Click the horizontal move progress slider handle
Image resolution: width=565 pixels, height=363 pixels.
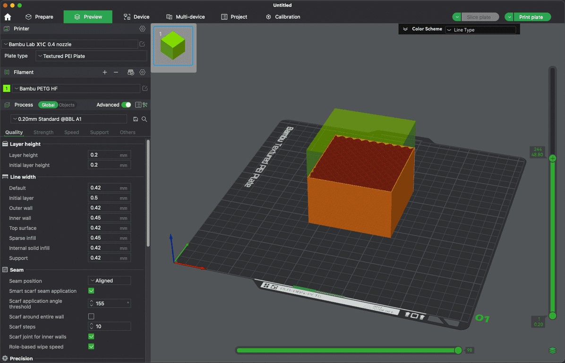458,350
